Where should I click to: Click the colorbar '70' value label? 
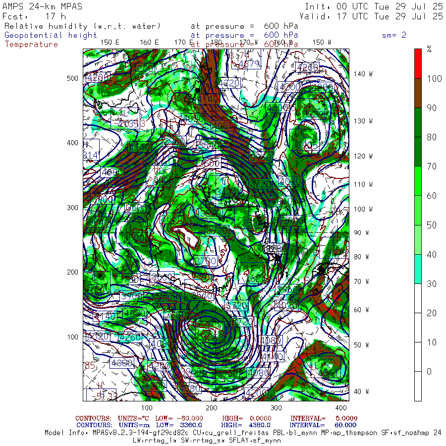pos(432,167)
